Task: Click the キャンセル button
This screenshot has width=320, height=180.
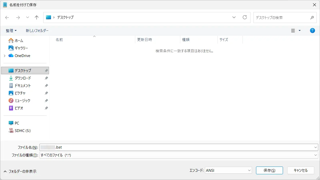Action: [x=300, y=170]
